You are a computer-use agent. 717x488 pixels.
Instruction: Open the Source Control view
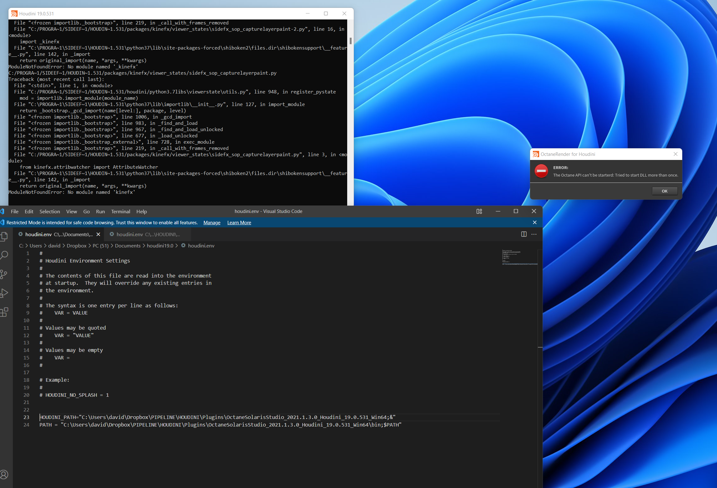pos(4,274)
